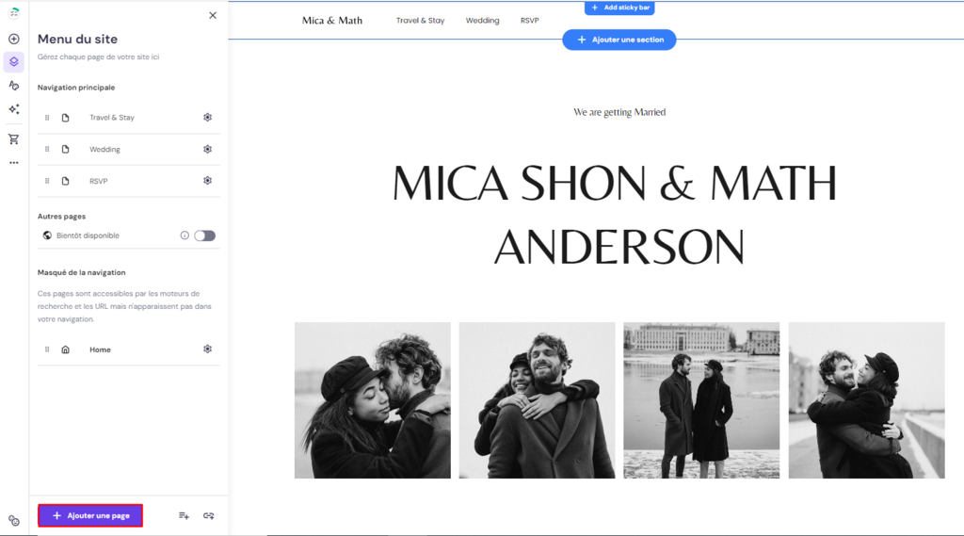Click the Hostinger builder logo icon
This screenshot has width=964, height=536.
[x=13, y=12]
